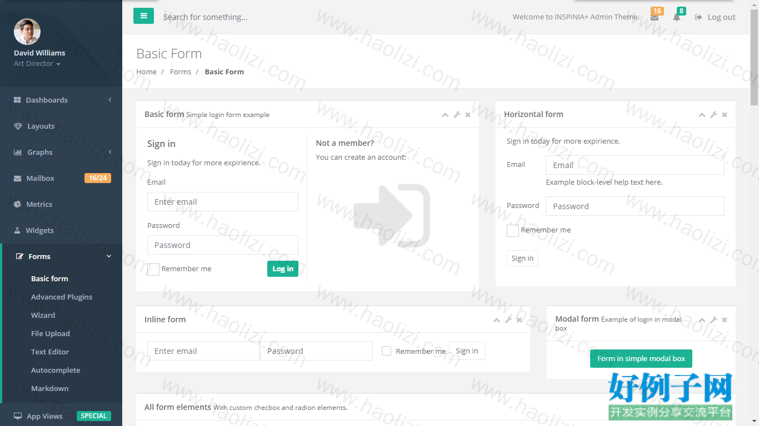Click the green Log in button
The height and width of the screenshot is (426, 759).
click(283, 268)
